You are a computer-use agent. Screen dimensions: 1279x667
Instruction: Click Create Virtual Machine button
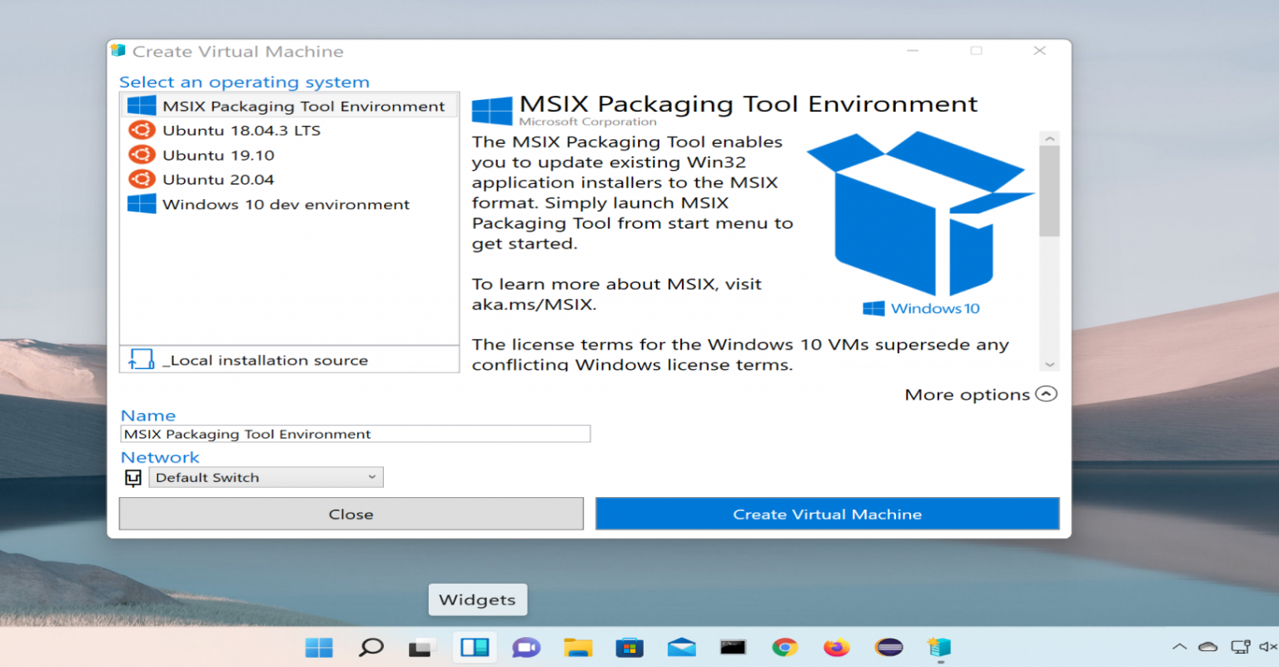827,514
